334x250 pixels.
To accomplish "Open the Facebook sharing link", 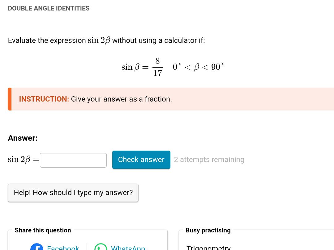I will coord(63,247).
